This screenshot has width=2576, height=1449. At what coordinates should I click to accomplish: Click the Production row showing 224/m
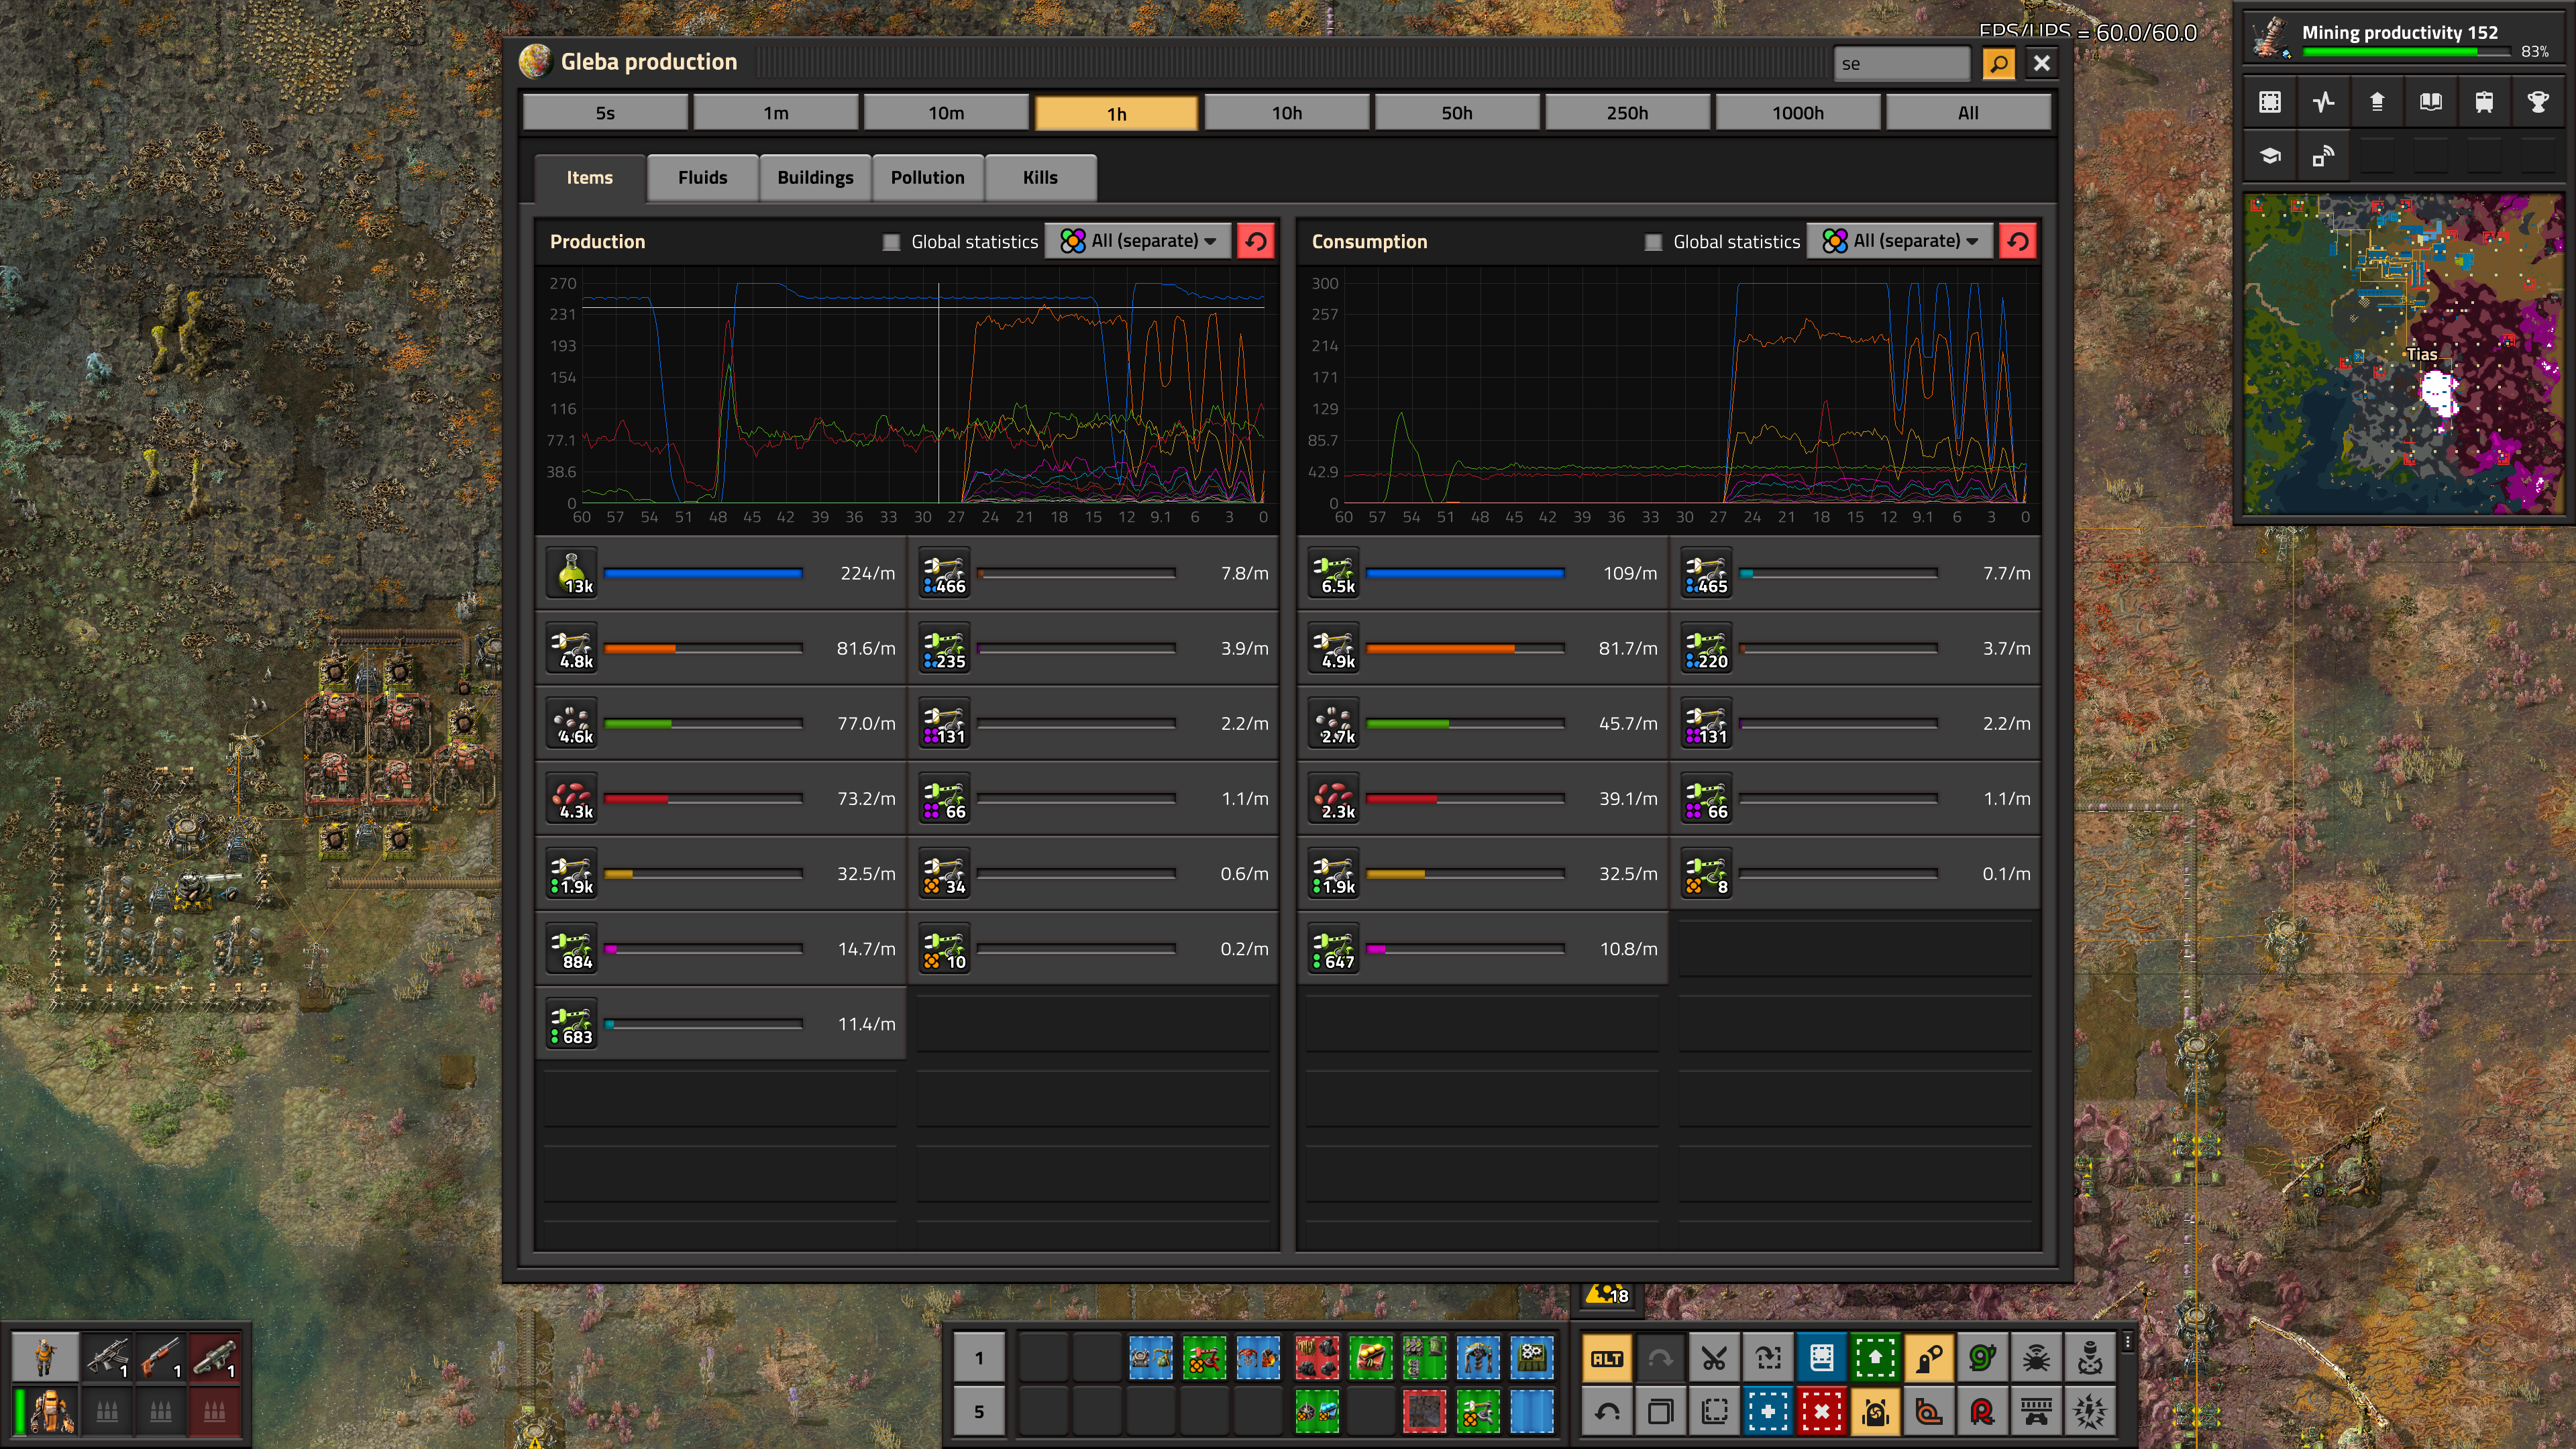click(x=721, y=573)
